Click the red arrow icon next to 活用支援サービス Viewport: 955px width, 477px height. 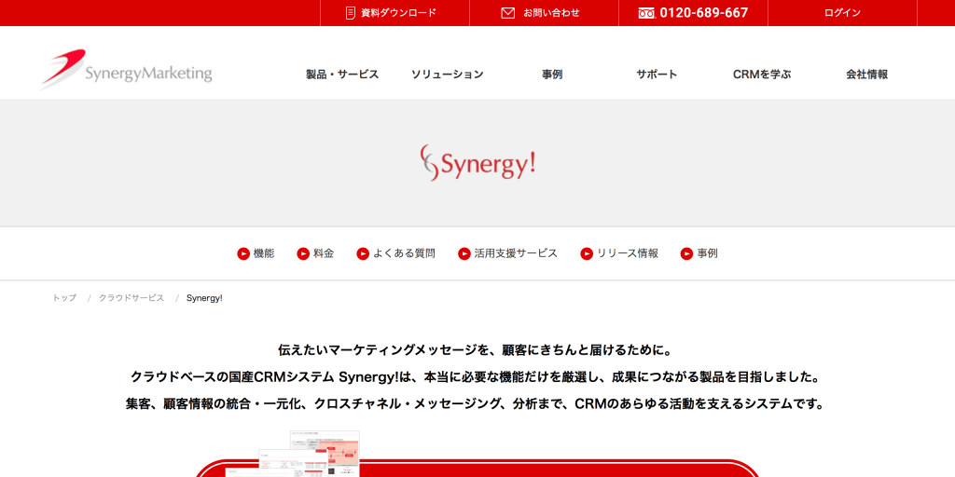pos(464,253)
